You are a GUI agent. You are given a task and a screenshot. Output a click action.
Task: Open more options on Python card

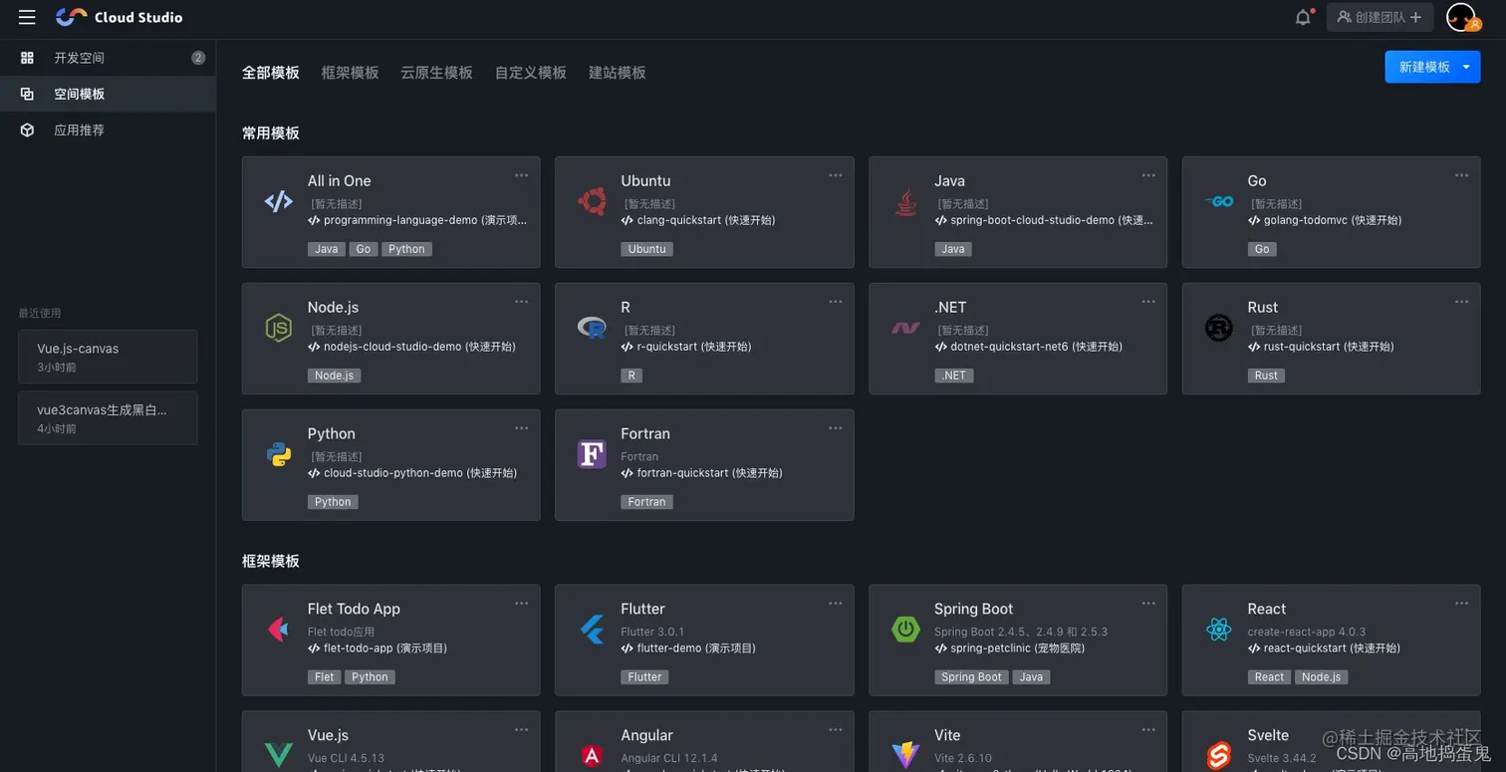point(521,428)
